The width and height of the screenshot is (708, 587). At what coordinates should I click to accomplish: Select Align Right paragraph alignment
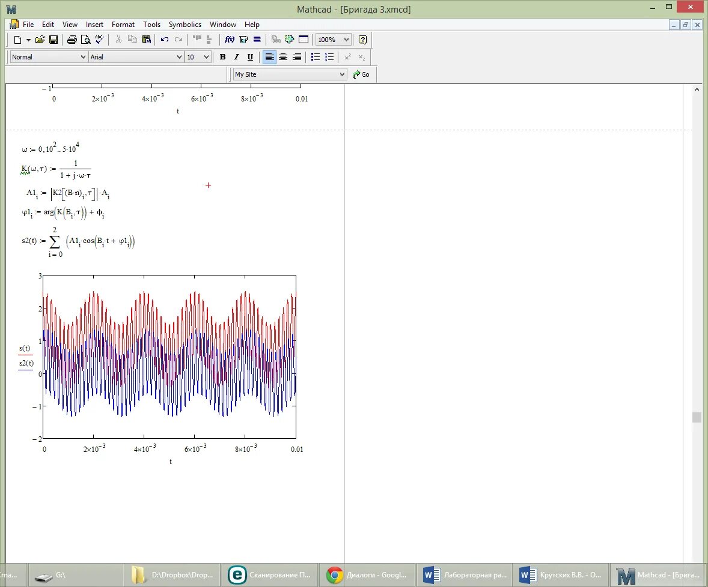[297, 57]
